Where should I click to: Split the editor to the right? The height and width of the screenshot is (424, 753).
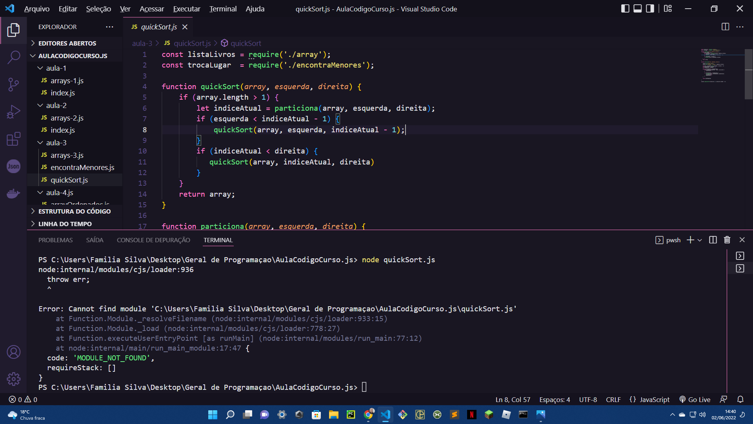point(725,27)
